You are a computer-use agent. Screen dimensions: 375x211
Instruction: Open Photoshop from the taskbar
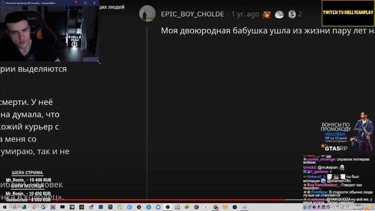(101, 207)
